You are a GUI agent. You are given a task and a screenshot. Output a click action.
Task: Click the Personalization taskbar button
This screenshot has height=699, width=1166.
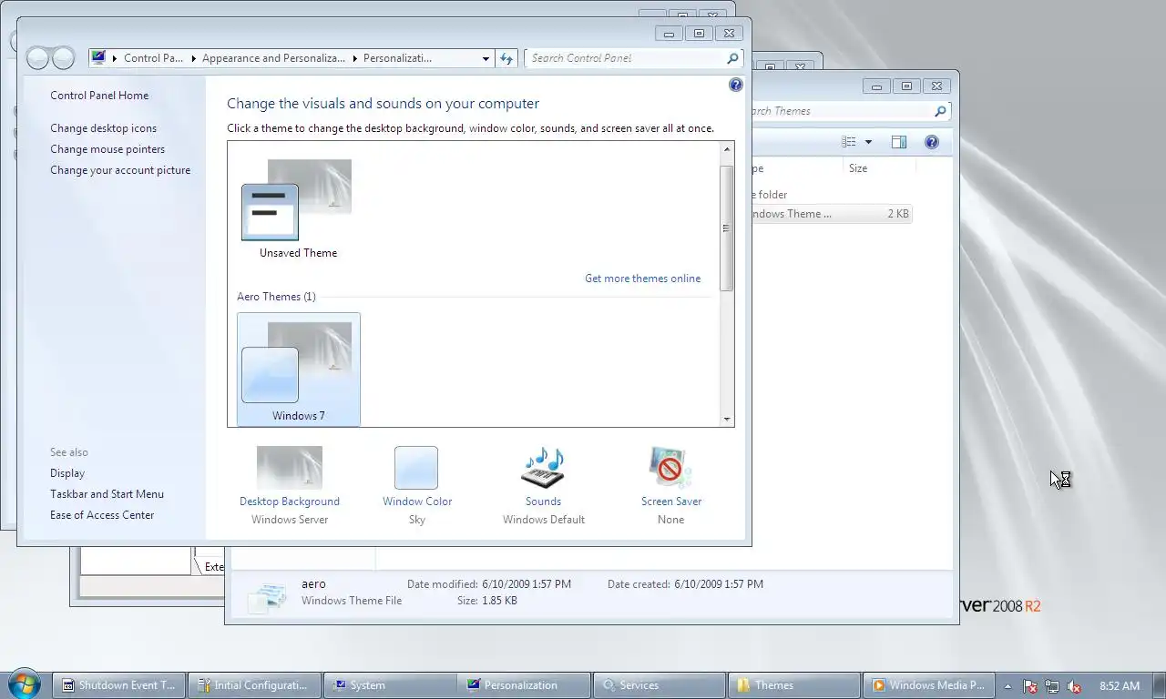coord(524,685)
